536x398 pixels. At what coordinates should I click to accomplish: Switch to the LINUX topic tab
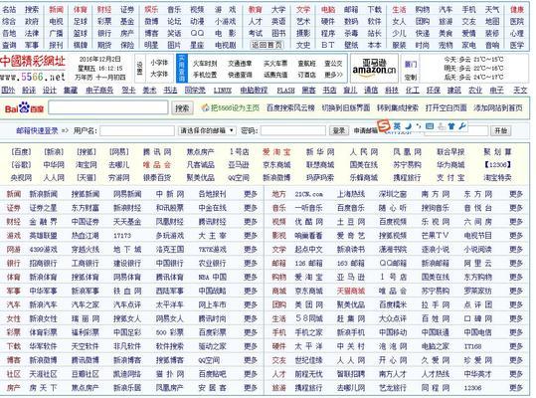point(223,91)
